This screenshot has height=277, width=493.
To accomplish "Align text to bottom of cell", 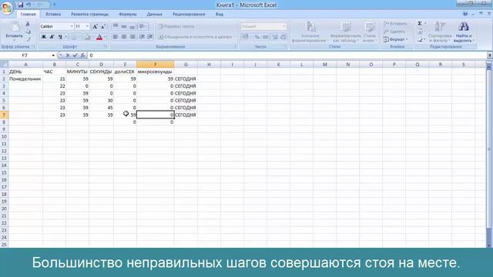I will point(132,26).
